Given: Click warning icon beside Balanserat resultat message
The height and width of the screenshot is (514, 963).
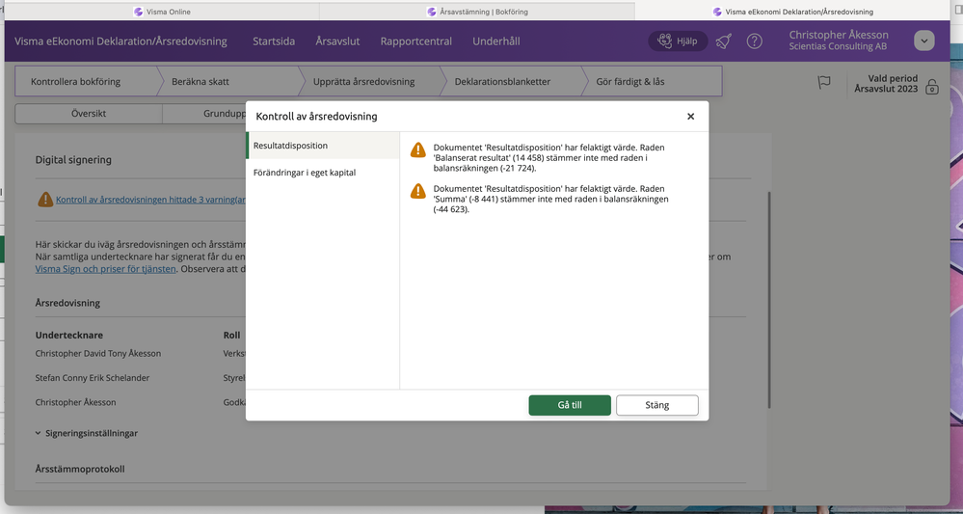Looking at the screenshot, I should pyautogui.click(x=417, y=150).
